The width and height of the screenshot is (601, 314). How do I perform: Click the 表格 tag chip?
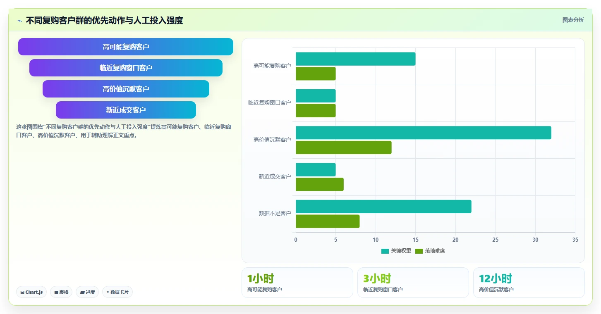tap(61, 292)
